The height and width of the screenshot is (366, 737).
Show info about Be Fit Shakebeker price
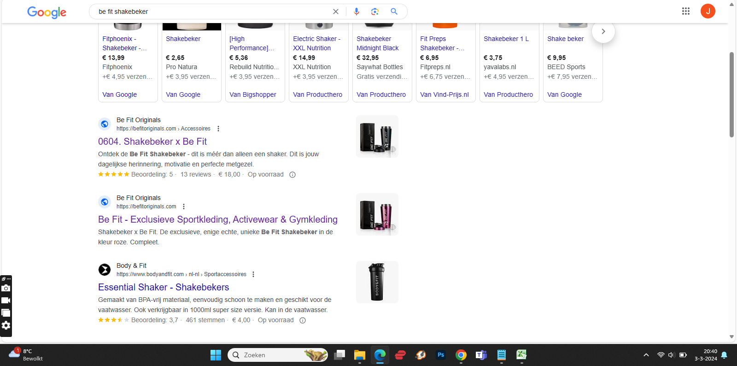point(292,175)
